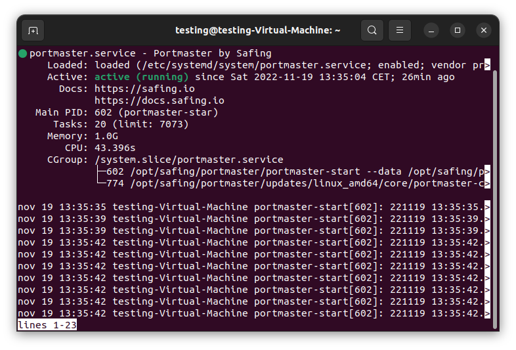Maximize the terminal window
Viewport: 516px width, 350px height.
458,30
